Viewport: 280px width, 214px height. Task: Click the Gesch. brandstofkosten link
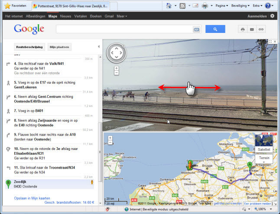tap(69, 202)
